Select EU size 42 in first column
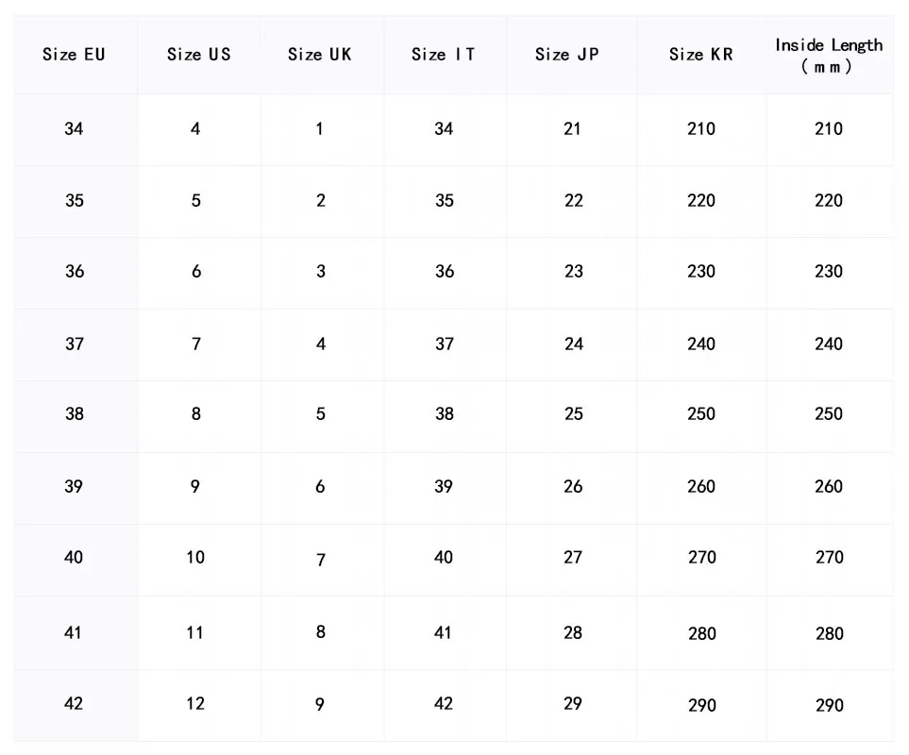 pos(75,704)
